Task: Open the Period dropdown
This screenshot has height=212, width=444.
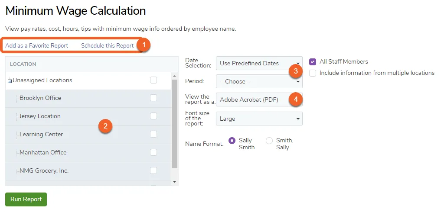Action: 259,81
